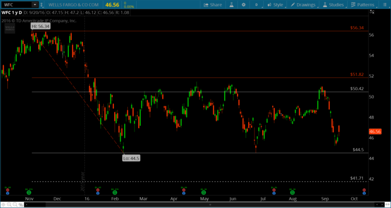Open the Studies menu
This screenshot has height=208, width=391.
point(334,5)
